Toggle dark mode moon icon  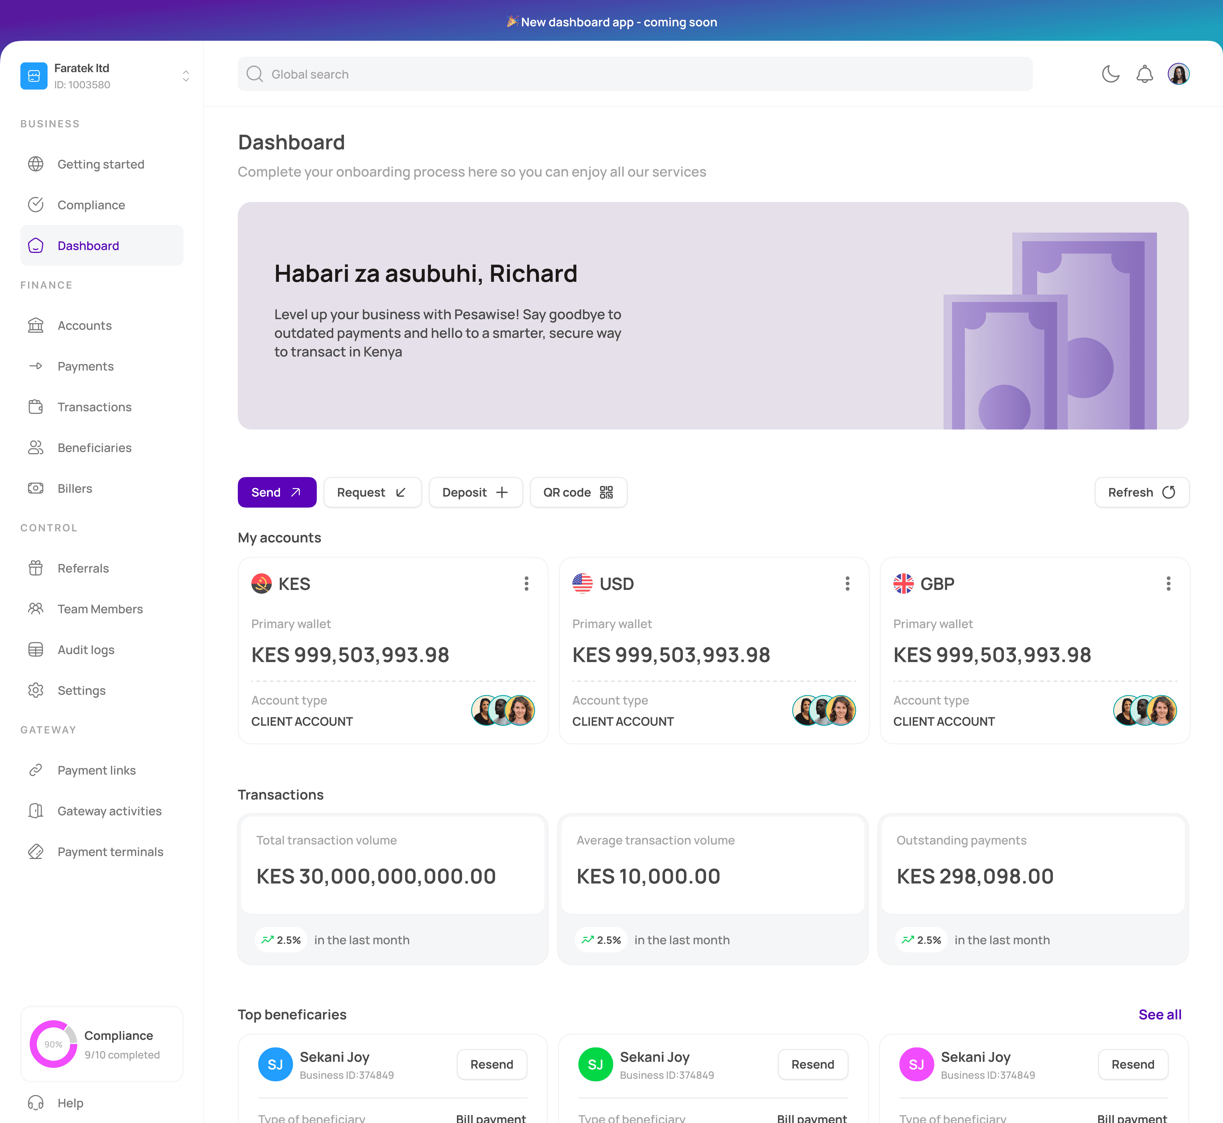(1111, 74)
